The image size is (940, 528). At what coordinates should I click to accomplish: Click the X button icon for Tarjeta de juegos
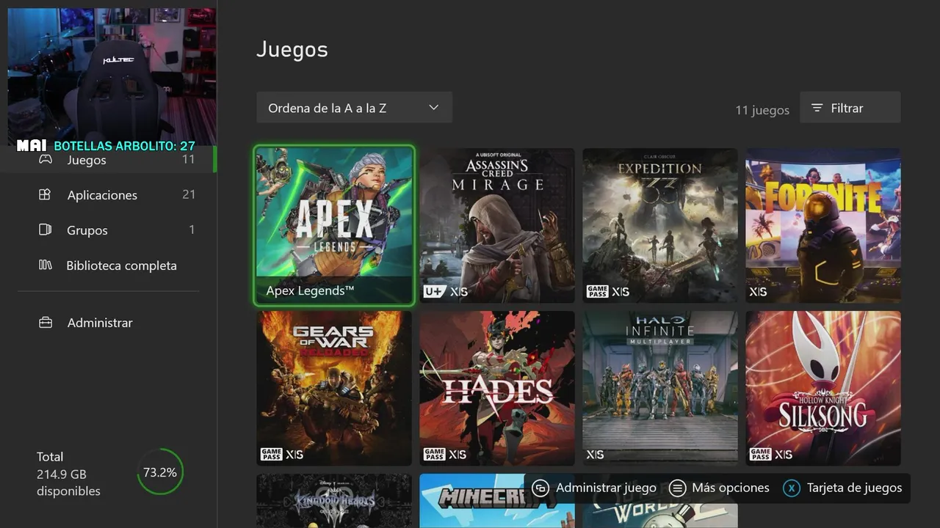[791, 488]
